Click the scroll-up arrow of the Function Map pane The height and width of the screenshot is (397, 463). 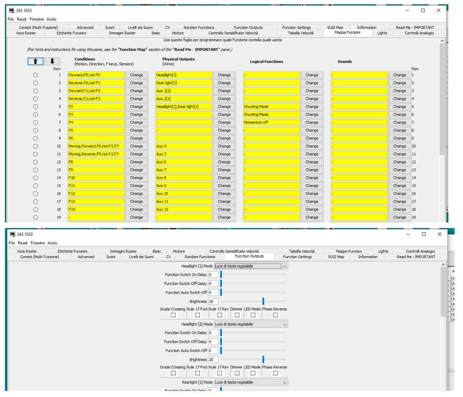tap(442, 41)
